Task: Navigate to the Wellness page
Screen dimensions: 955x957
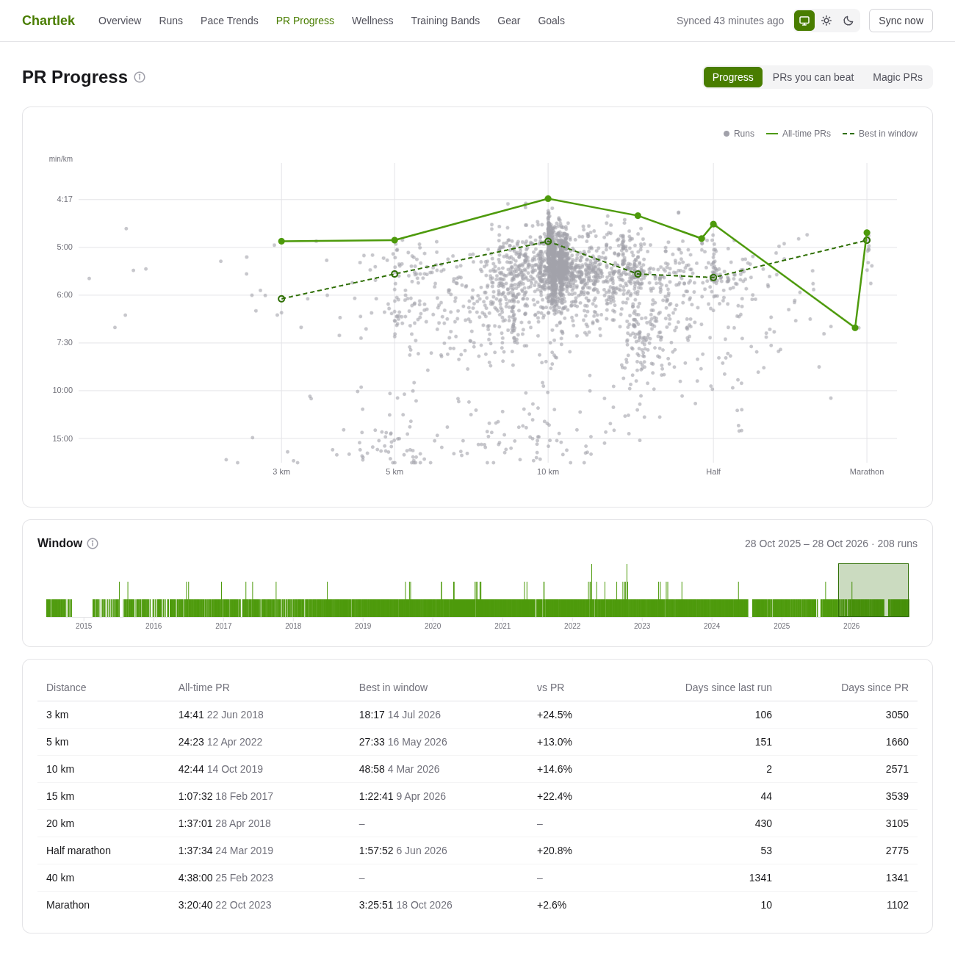Action: [x=372, y=21]
